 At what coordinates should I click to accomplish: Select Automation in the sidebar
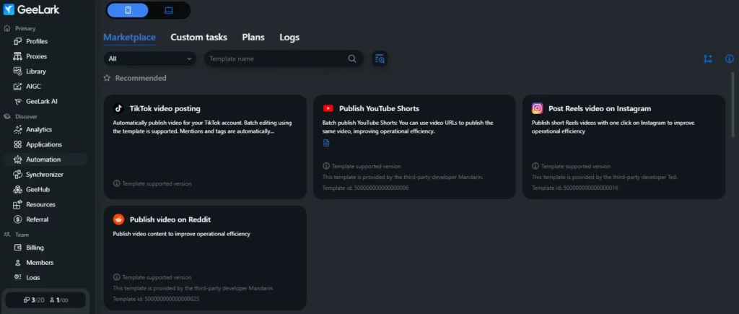45,160
